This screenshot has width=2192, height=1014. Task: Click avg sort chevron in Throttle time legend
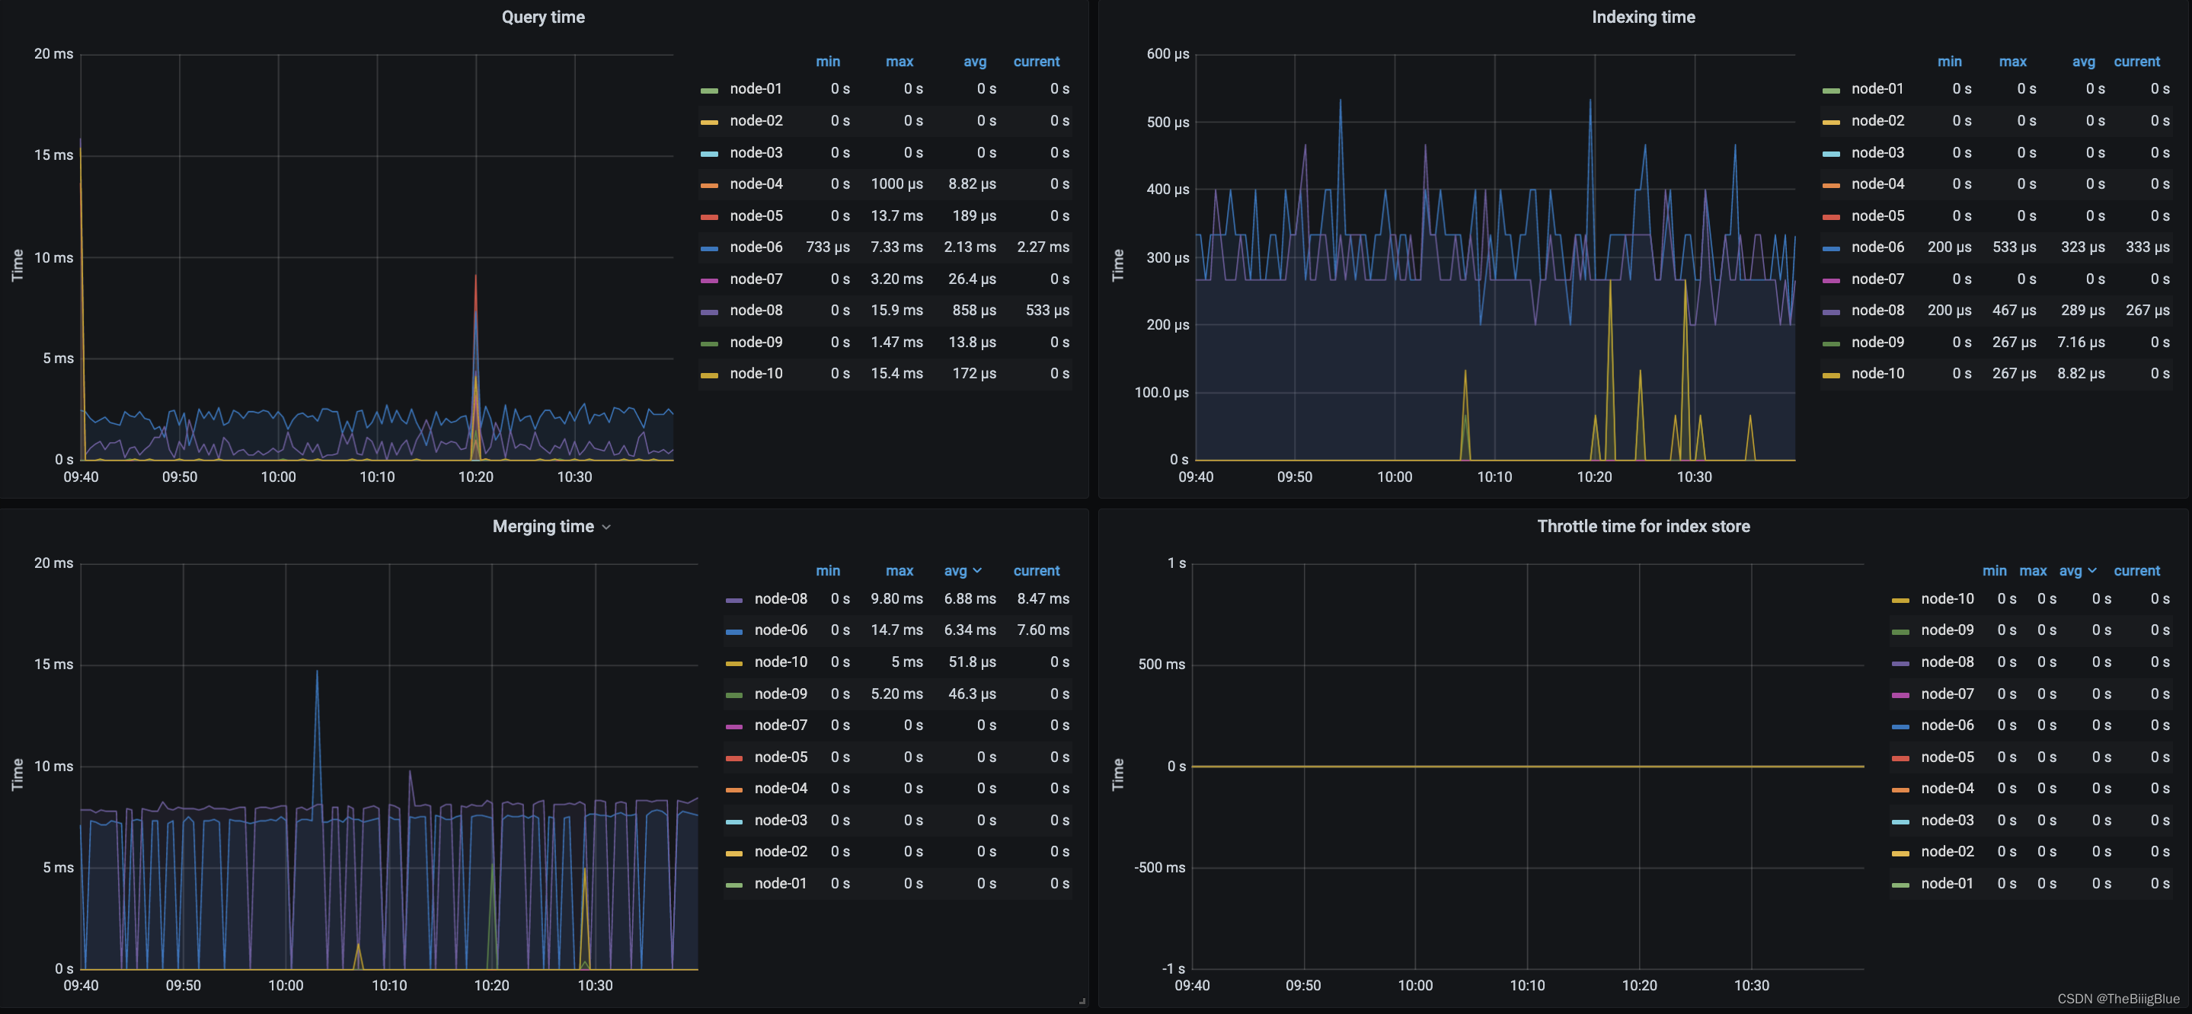tap(2091, 571)
